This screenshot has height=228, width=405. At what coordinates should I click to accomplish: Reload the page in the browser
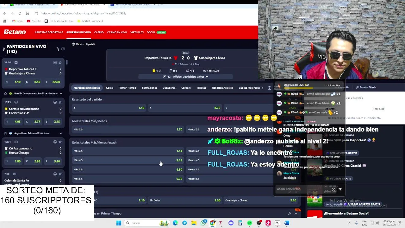click(20, 13)
